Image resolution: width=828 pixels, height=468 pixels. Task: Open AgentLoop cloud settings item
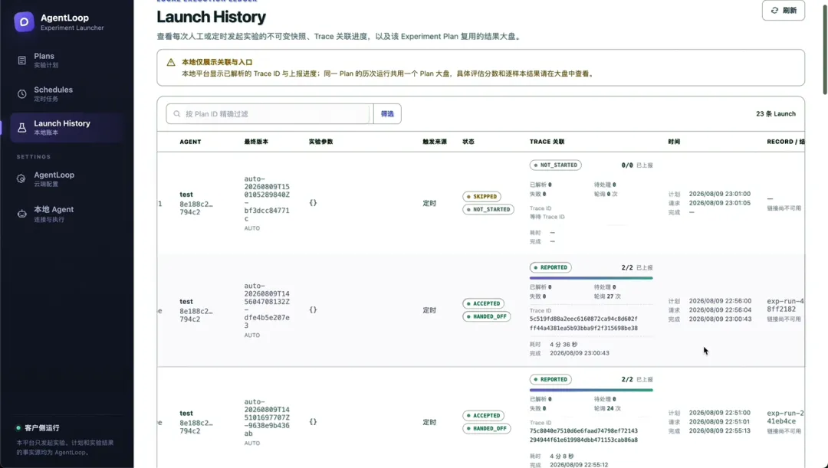tap(67, 179)
